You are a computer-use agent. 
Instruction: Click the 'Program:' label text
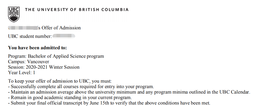[17, 56]
